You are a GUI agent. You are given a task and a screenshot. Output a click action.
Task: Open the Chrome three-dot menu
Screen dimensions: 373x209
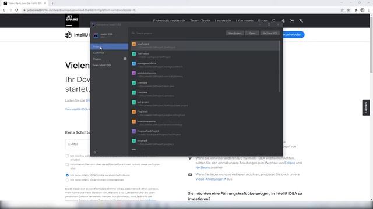click(x=369, y=10)
